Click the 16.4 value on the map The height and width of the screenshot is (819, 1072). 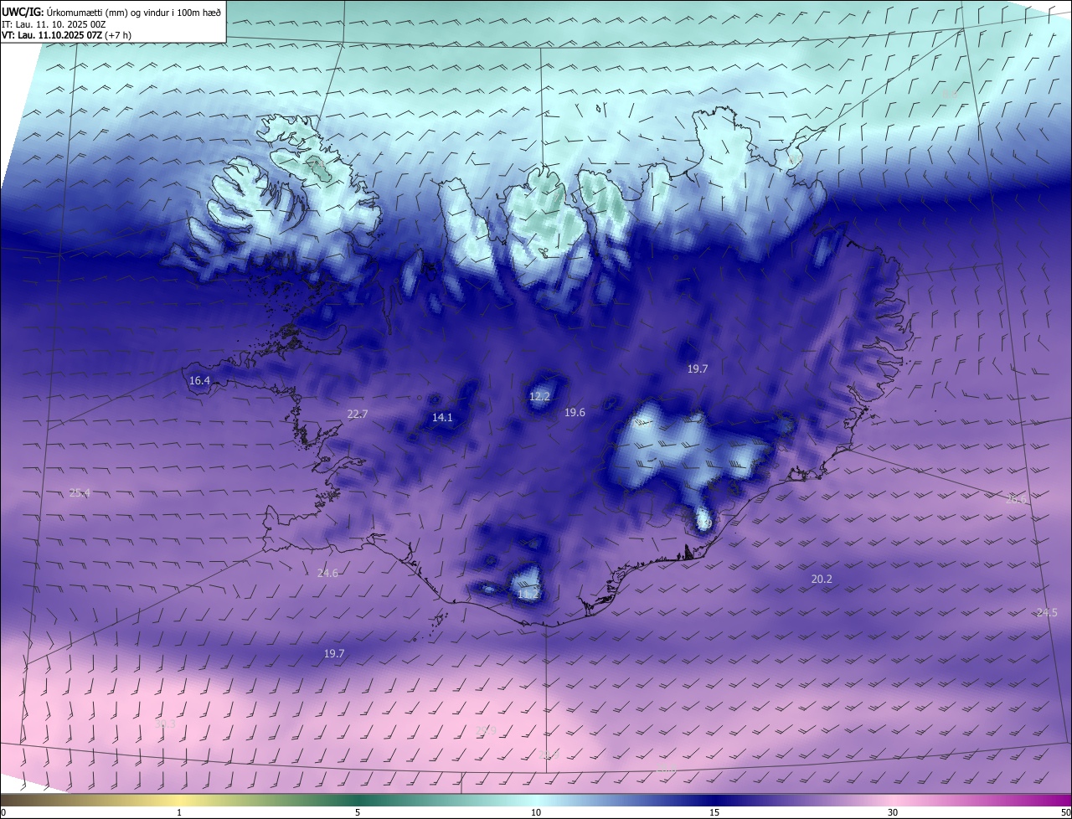pos(199,380)
